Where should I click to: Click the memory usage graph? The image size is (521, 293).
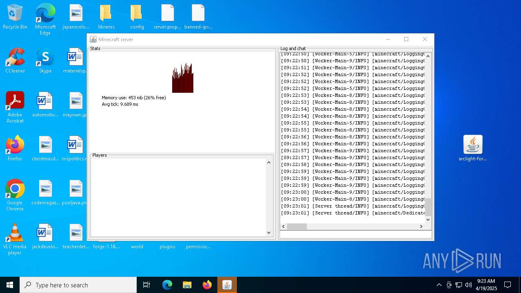point(183,78)
